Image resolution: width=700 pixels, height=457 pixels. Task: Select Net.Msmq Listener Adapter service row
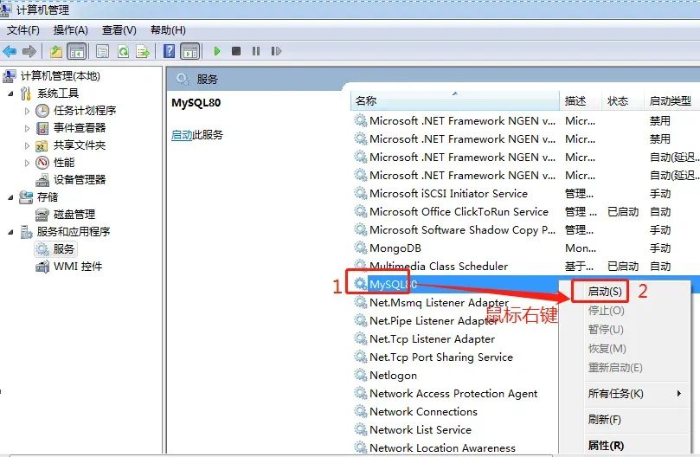click(x=455, y=302)
